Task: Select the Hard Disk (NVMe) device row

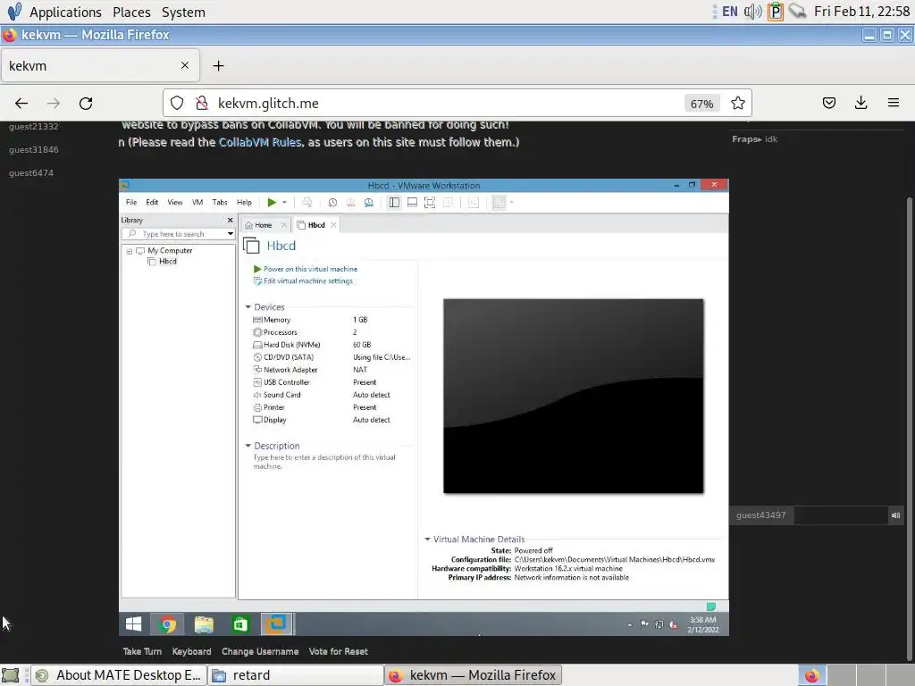Action: (332, 345)
